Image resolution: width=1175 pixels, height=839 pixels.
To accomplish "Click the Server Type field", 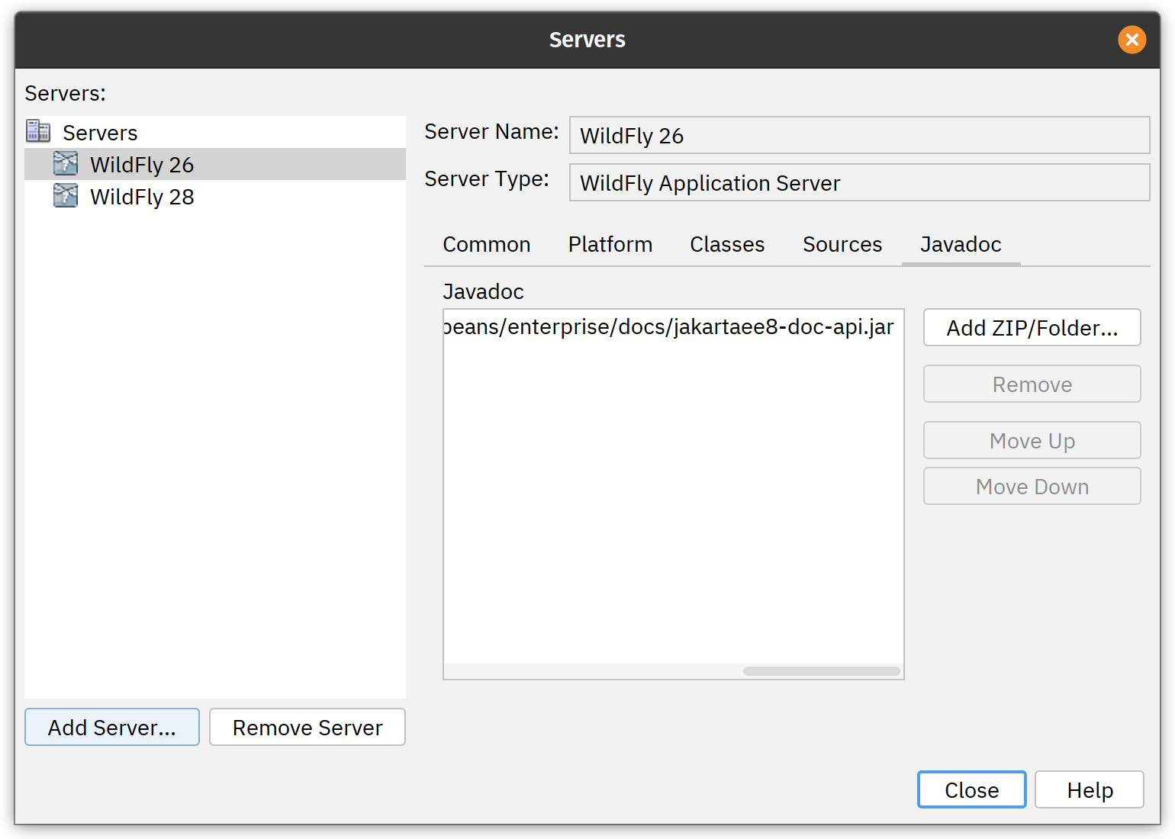I will (860, 182).
